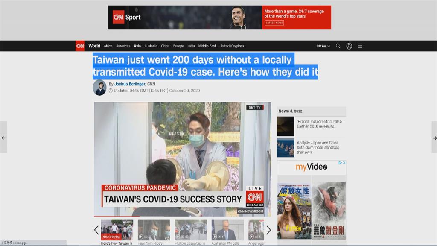Play the 'Hear from Nice's' video thumbnail
437x246 pixels.
click(154, 230)
